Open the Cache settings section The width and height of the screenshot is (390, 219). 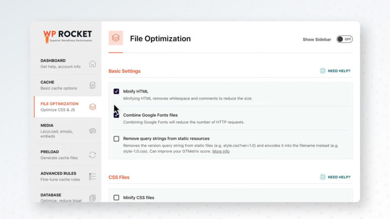pyautogui.click(x=68, y=85)
